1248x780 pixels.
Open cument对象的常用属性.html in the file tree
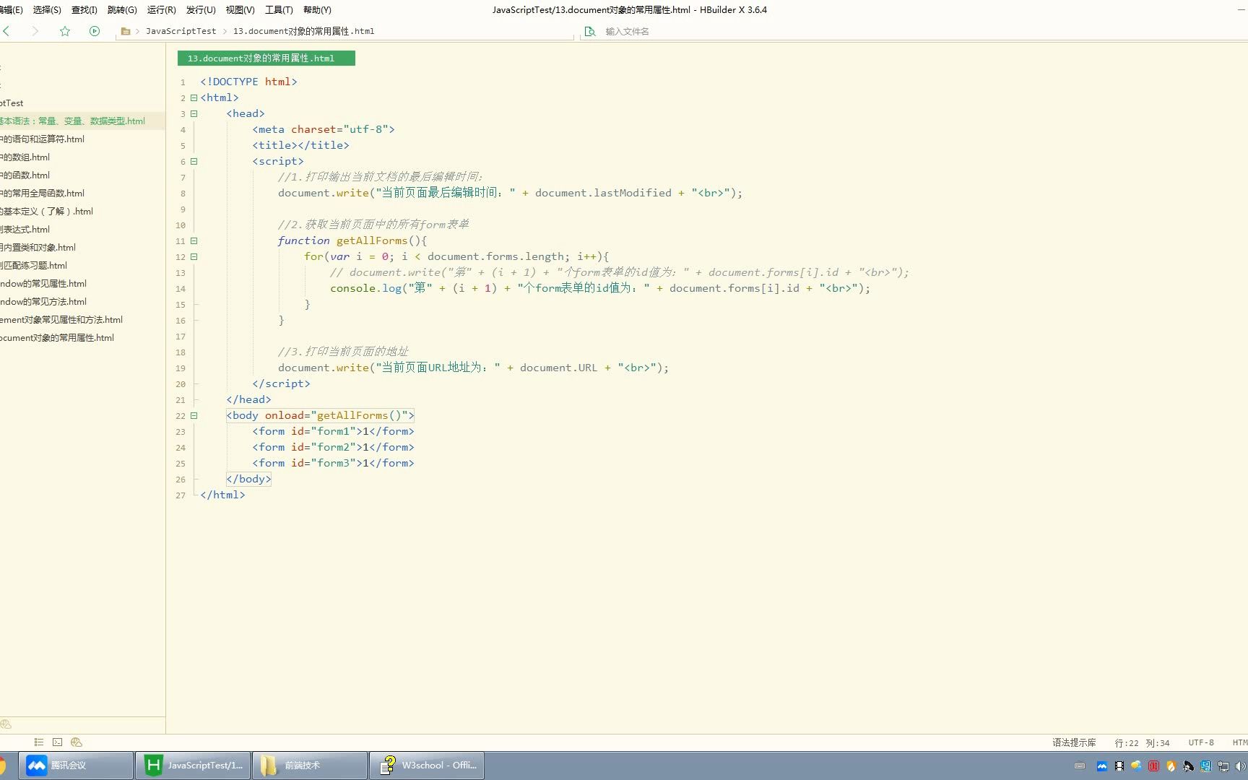coord(57,338)
